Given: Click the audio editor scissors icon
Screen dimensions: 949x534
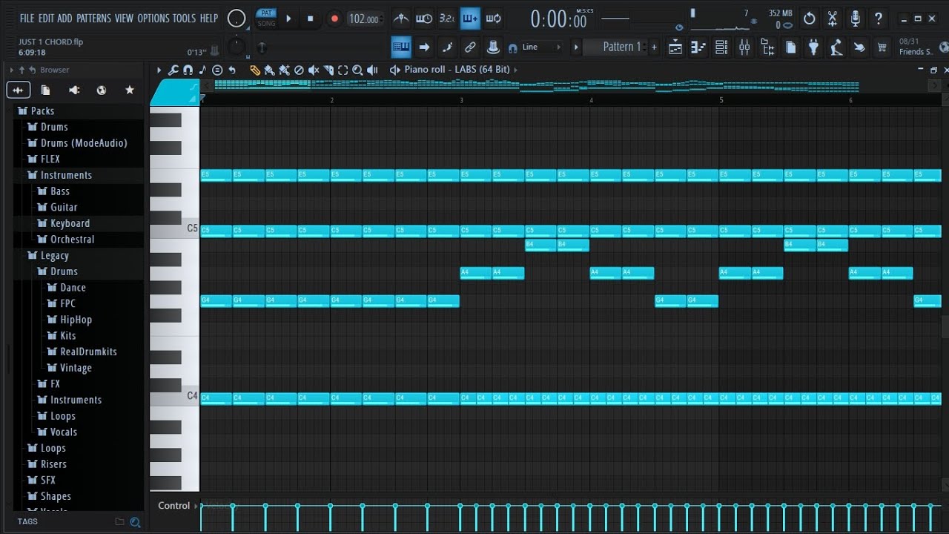Looking at the screenshot, I should click(833, 19).
